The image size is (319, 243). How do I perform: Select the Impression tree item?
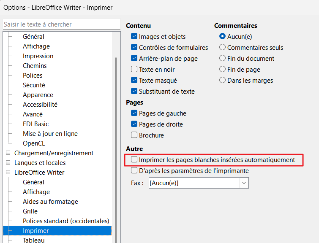click(x=38, y=56)
